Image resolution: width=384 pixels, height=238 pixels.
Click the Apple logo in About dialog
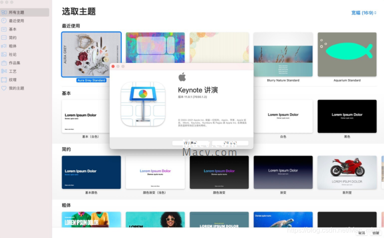pyautogui.click(x=182, y=77)
